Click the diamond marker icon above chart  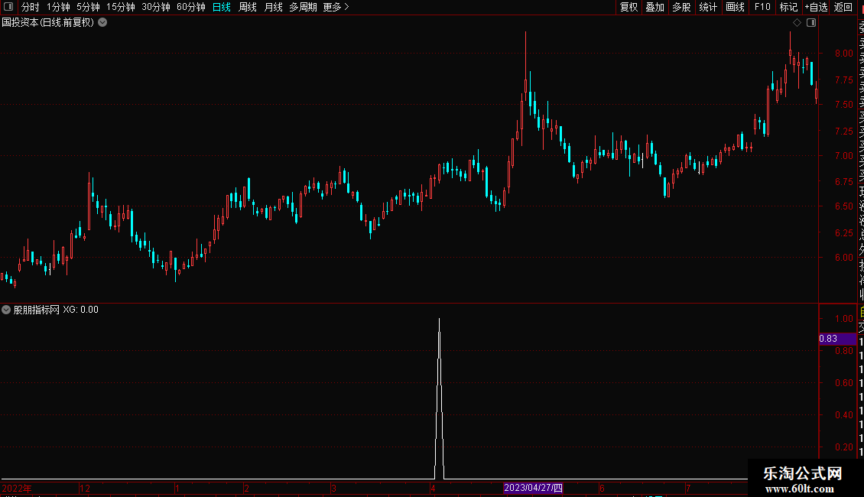[x=797, y=23]
